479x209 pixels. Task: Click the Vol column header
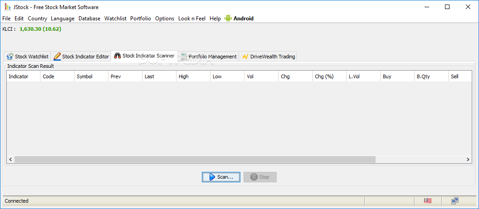click(x=261, y=76)
